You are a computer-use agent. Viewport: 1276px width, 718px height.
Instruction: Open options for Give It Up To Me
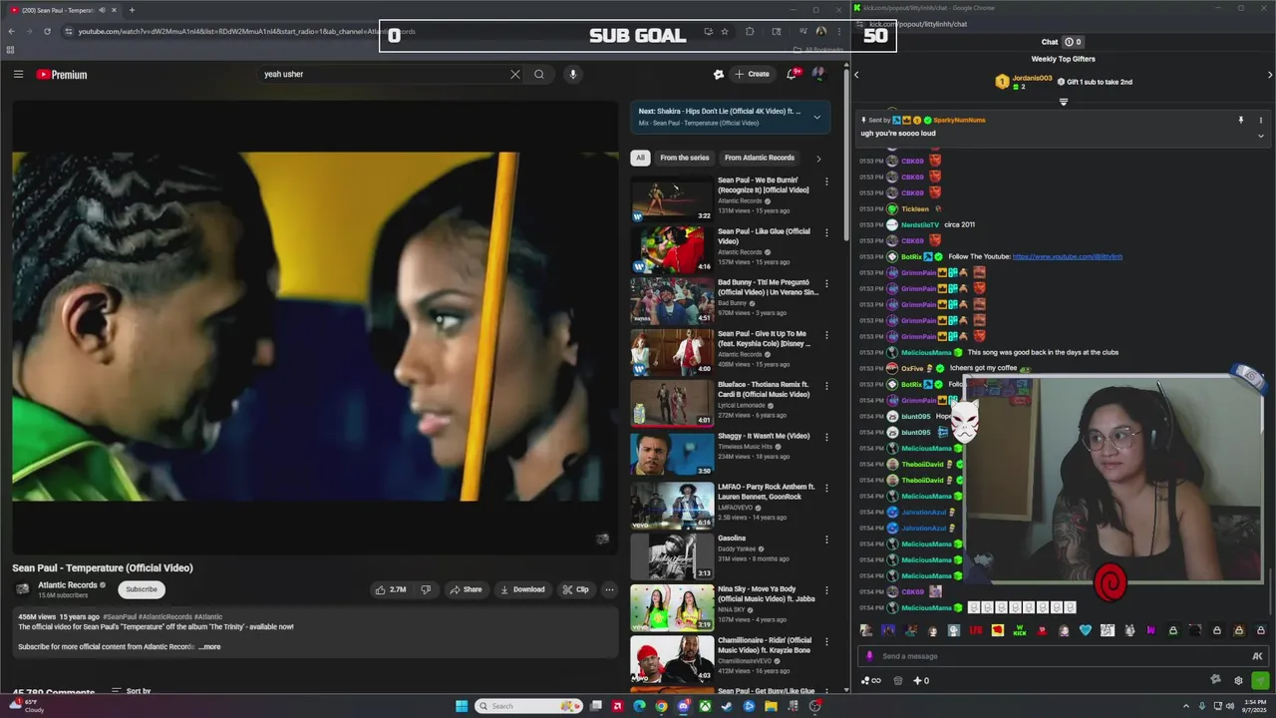[826, 334]
